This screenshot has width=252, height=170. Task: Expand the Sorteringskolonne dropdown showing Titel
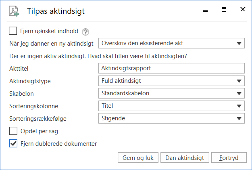point(171,106)
